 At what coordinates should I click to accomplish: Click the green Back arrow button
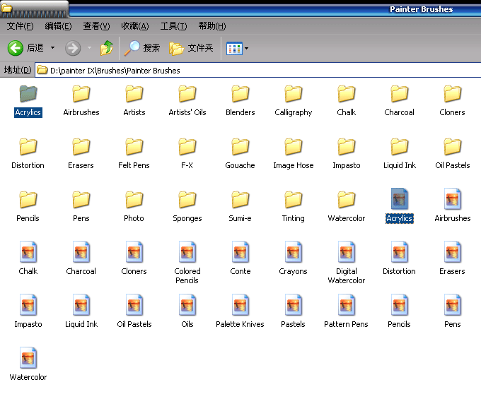click(16, 48)
